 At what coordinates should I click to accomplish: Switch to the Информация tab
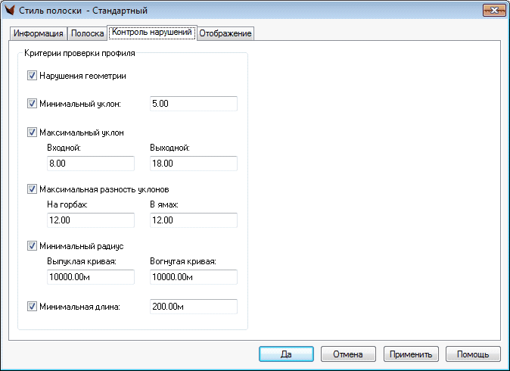click(39, 33)
